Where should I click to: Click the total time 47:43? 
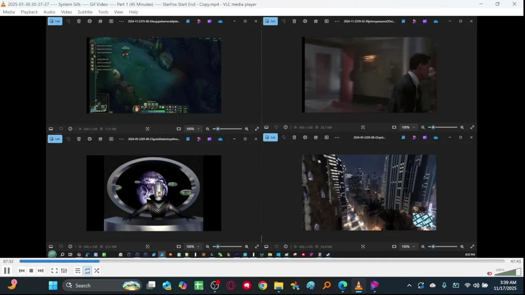click(516, 261)
